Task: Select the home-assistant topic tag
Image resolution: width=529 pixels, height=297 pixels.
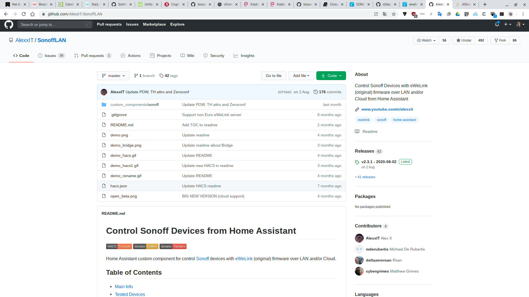Action: (404, 120)
